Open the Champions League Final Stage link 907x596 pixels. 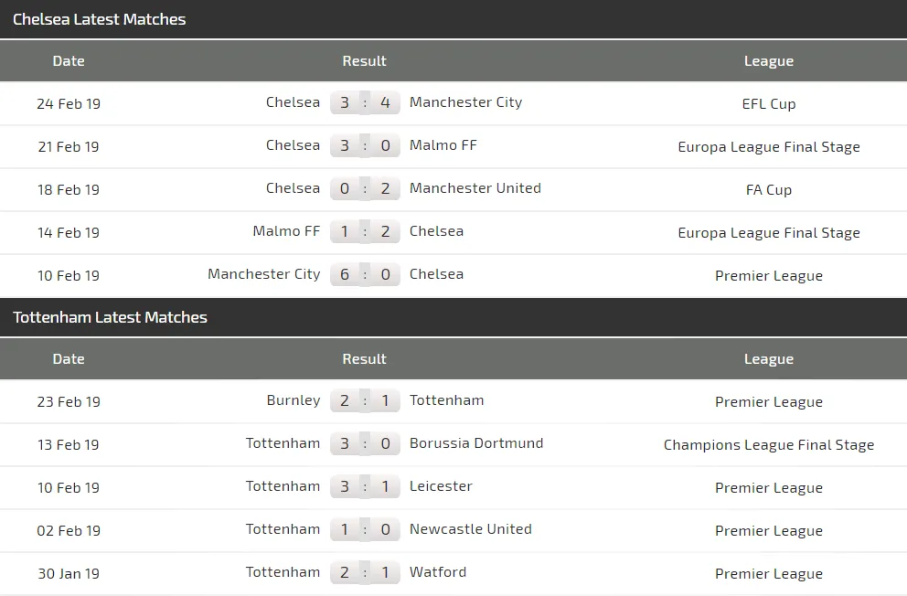pyautogui.click(x=769, y=445)
